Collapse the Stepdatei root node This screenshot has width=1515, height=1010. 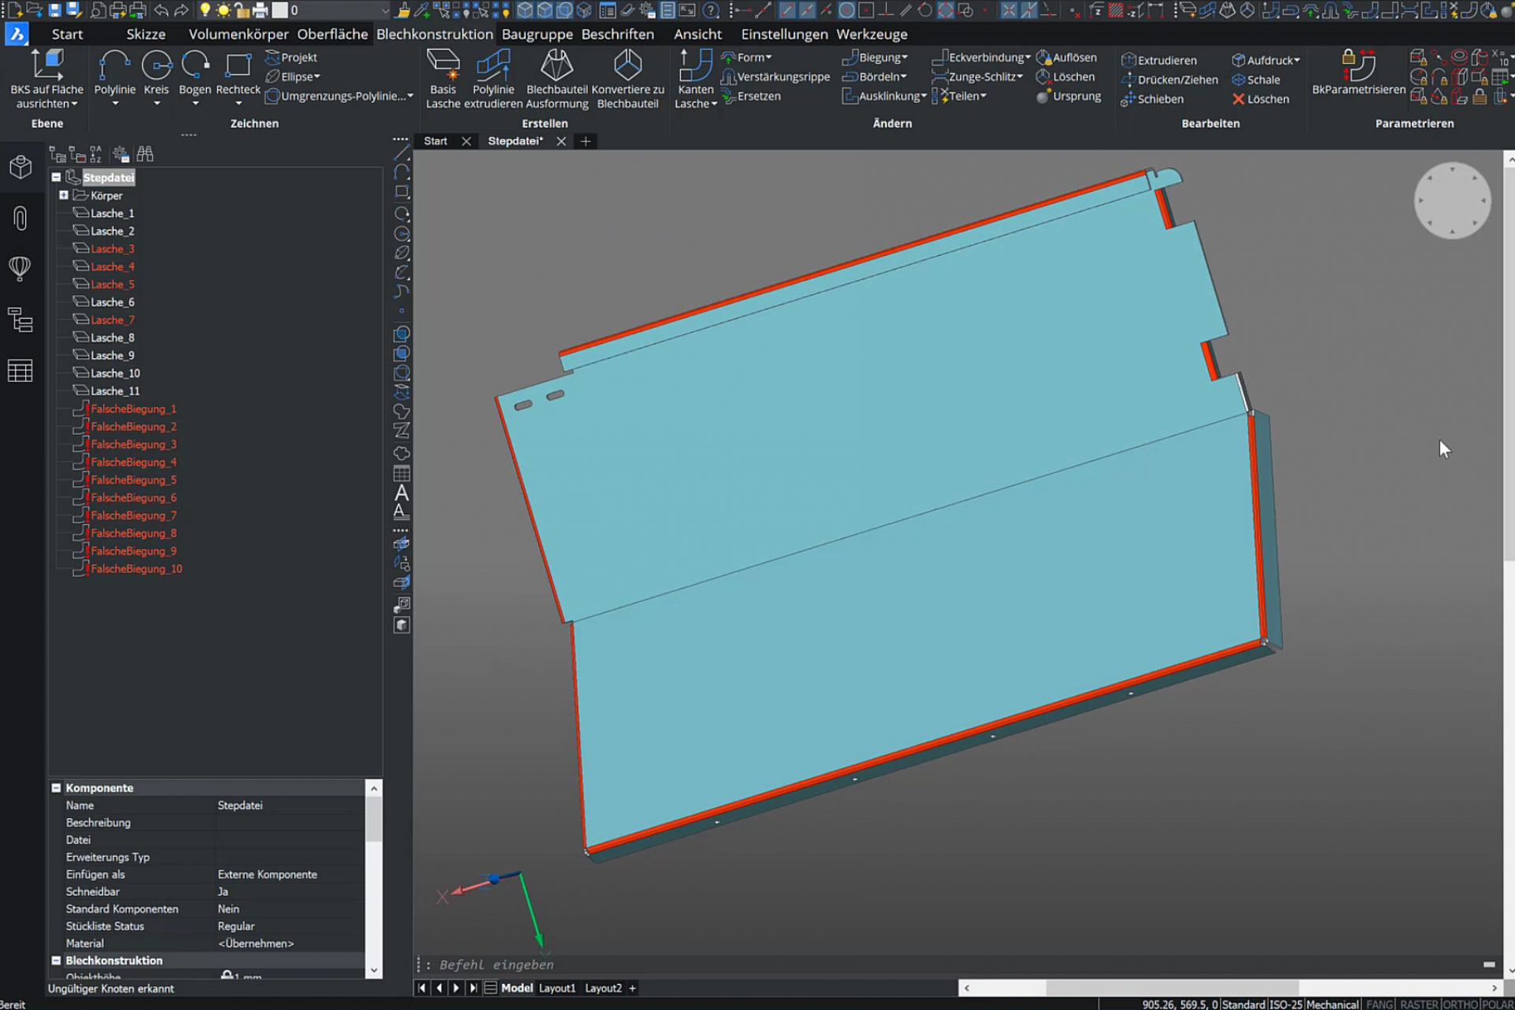click(56, 178)
